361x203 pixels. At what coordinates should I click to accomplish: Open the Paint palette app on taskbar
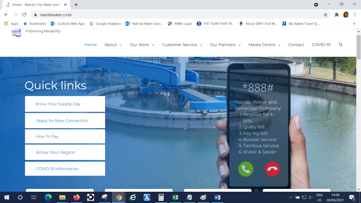pyautogui.click(x=203, y=197)
